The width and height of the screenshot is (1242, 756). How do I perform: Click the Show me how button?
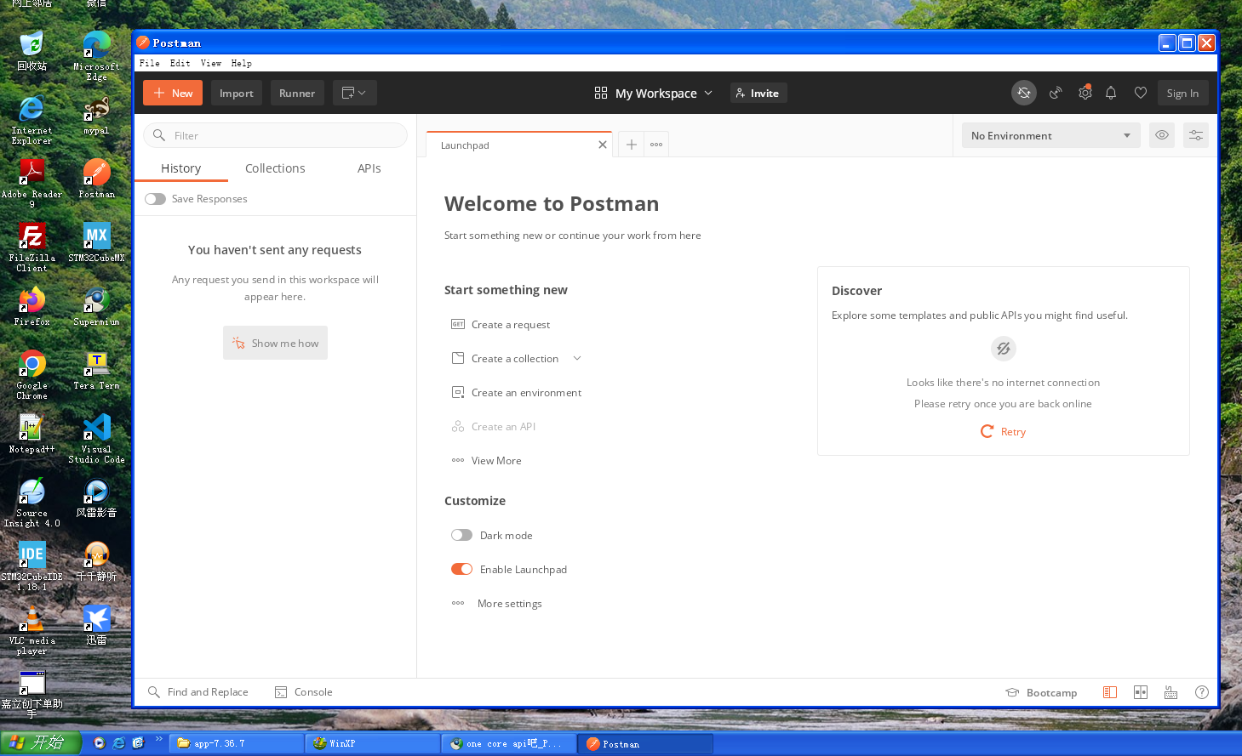coord(275,343)
